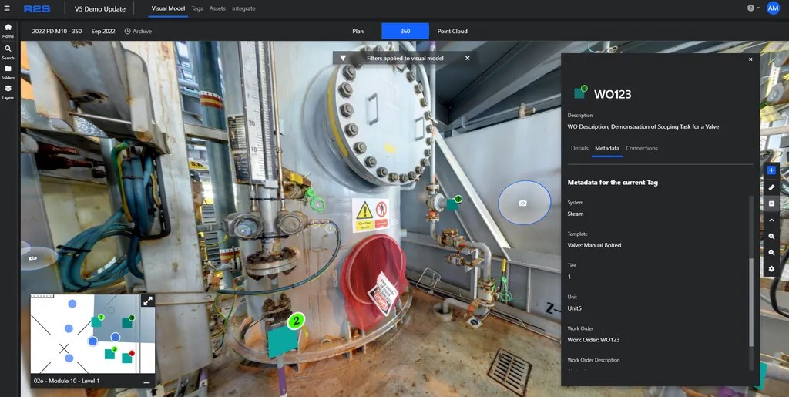Image resolution: width=789 pixels, height=397 pixels.
Task: Collapse the toolbar with the chevron
Action: (771, 220)
